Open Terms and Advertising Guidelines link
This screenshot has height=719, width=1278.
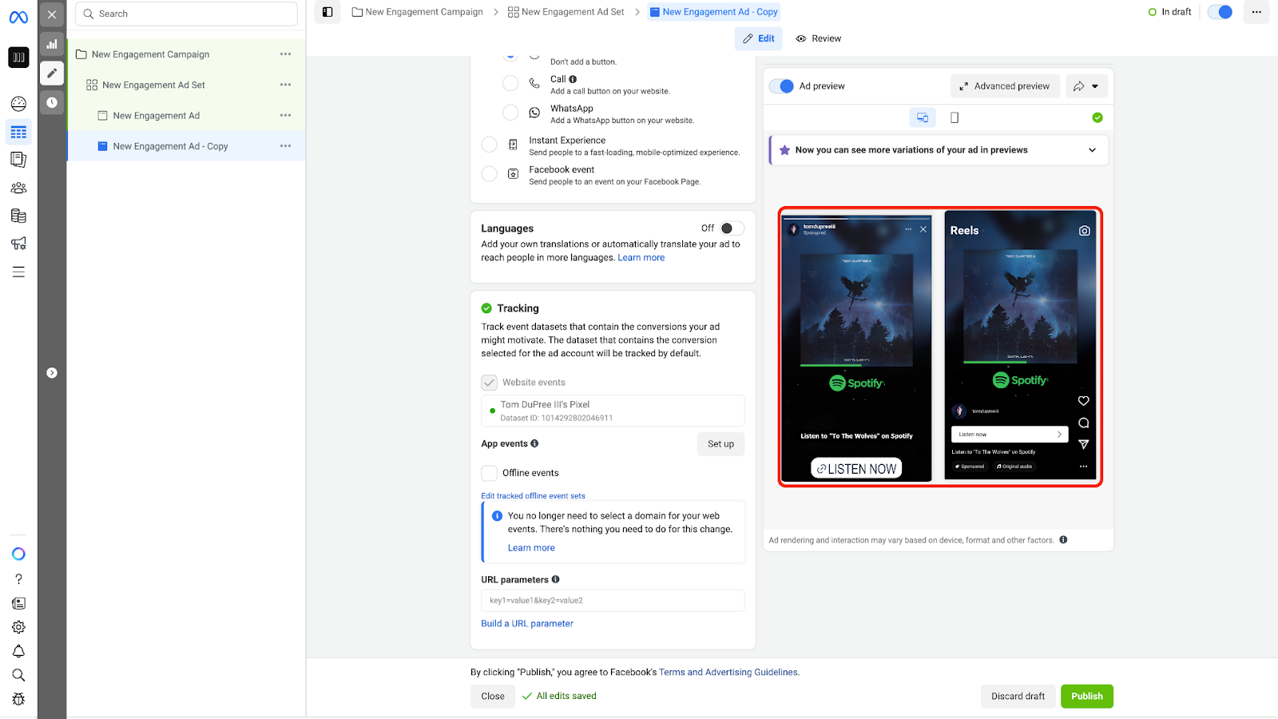[x=728, y=673]
